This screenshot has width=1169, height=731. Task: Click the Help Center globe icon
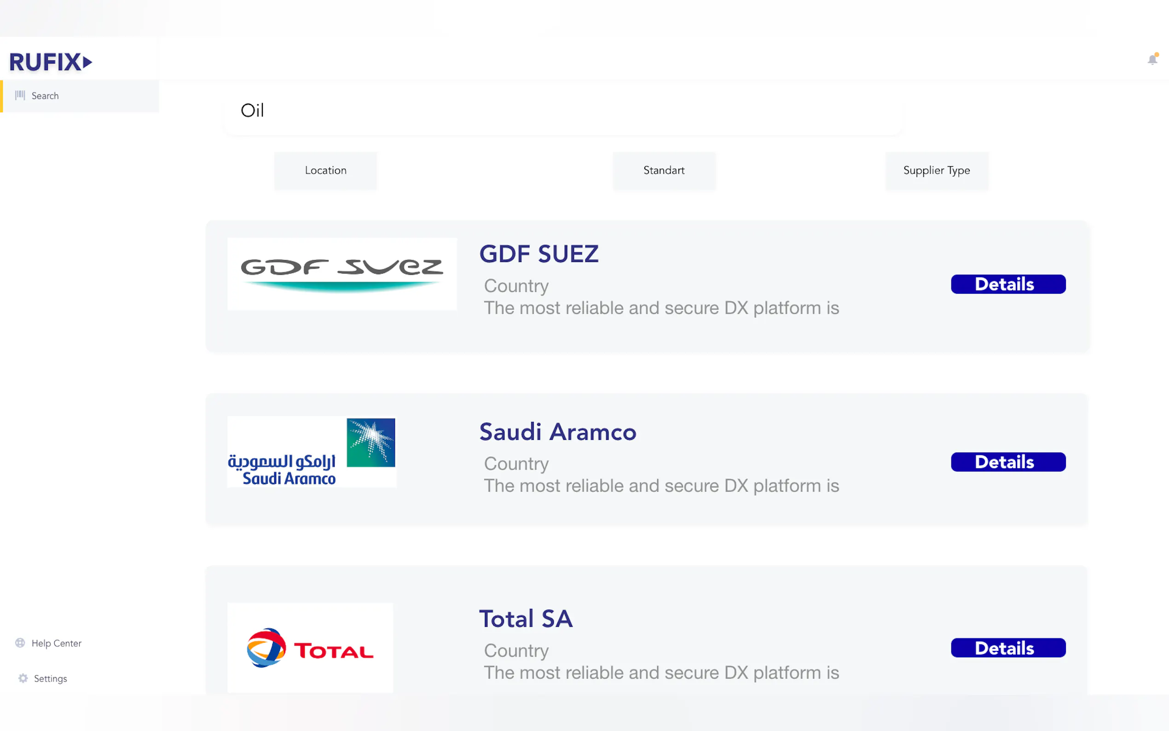(x=20, y=643)
